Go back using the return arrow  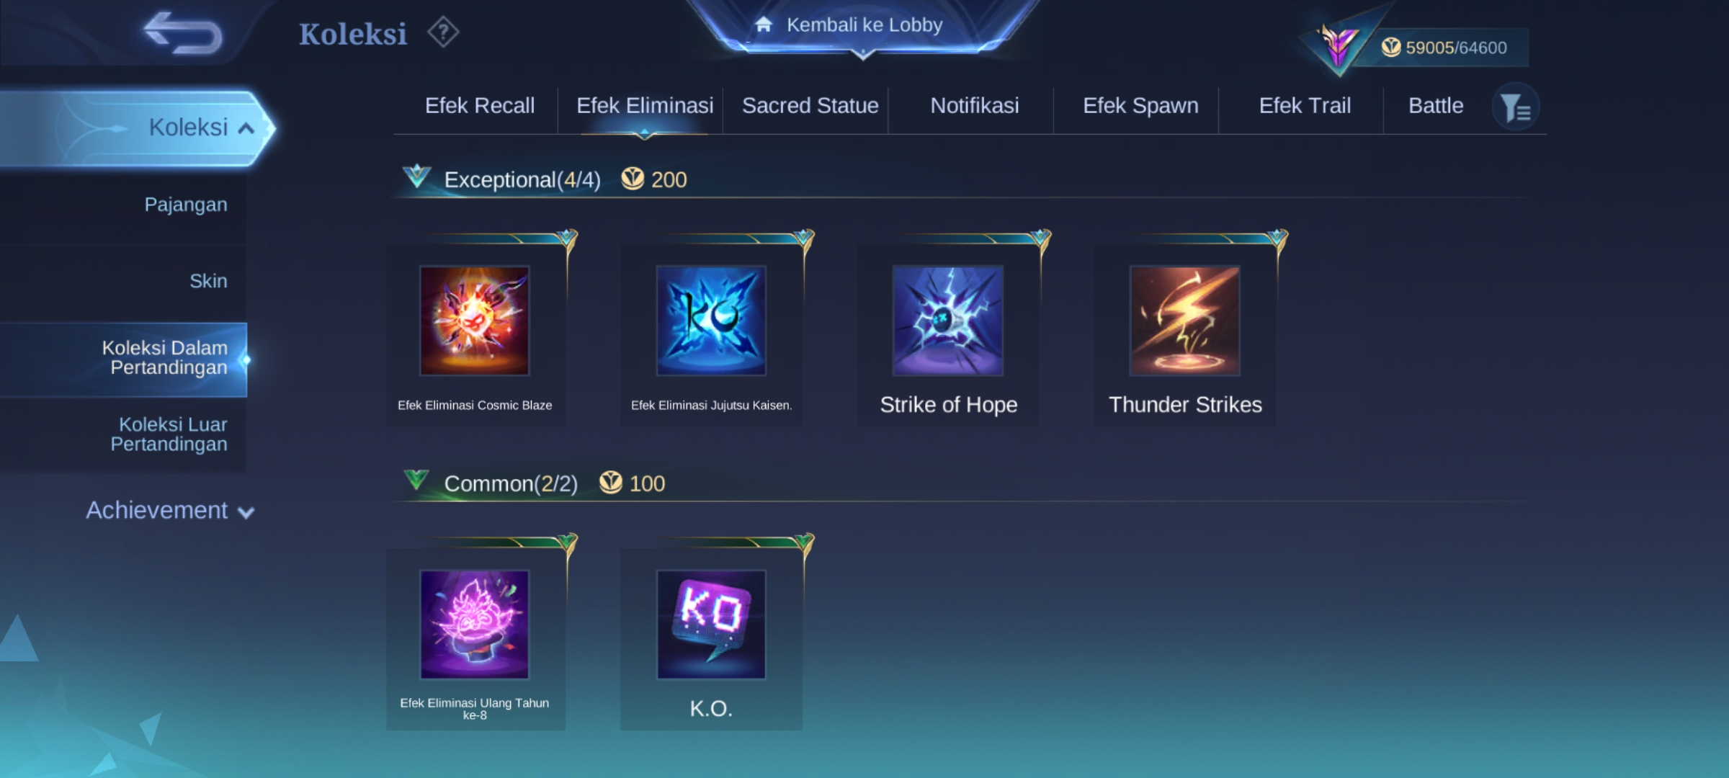tap(183, 33)
